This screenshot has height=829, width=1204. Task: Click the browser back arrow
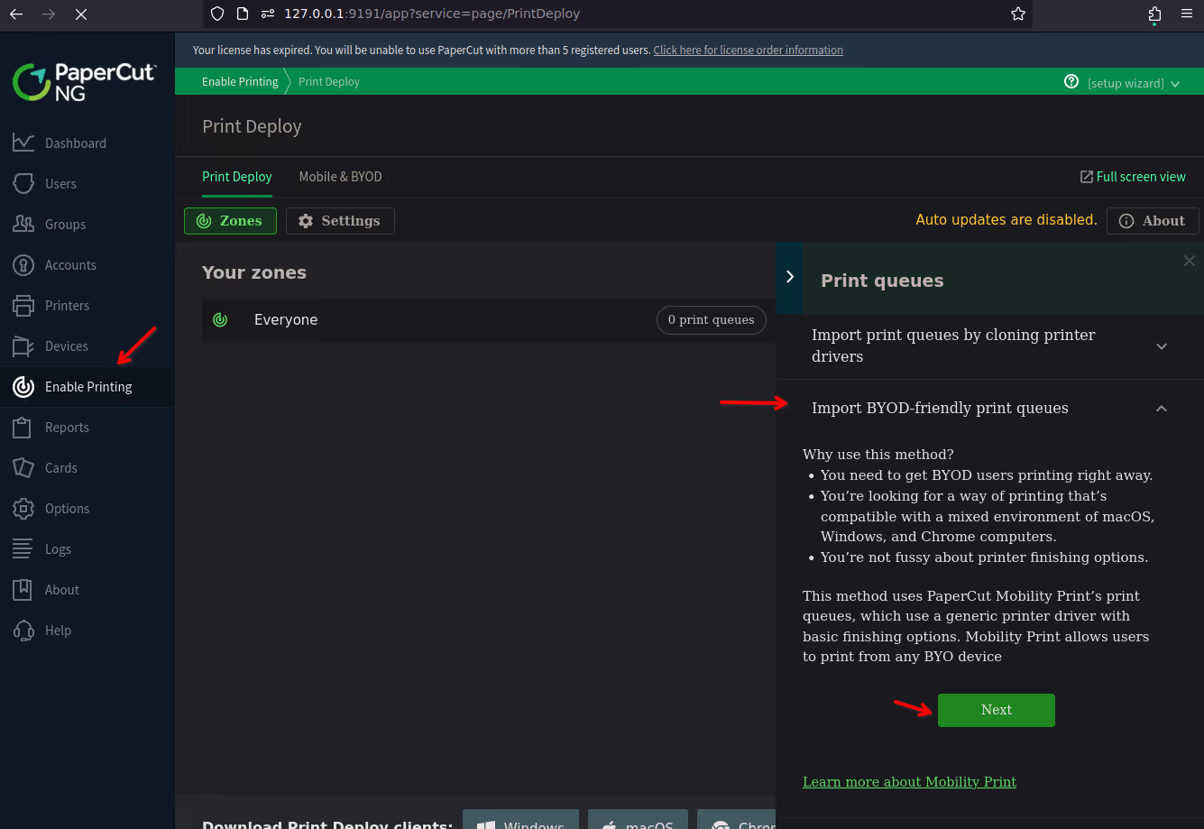[x=16, y=14]
